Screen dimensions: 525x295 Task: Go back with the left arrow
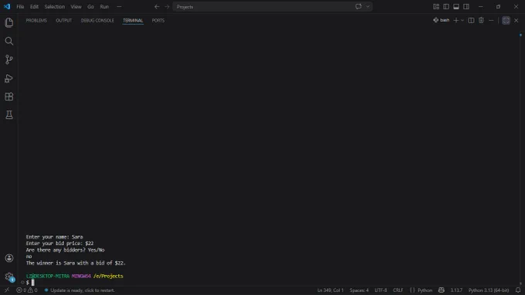(157, 7)
